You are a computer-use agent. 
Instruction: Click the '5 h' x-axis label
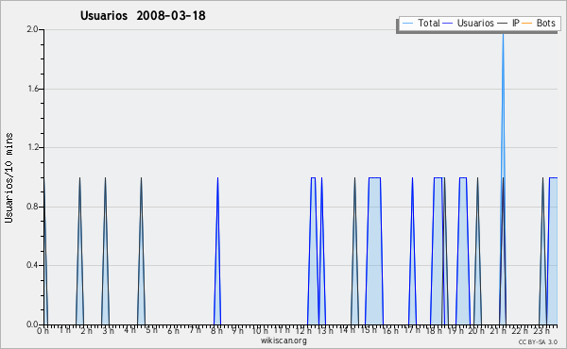[151, 330]
